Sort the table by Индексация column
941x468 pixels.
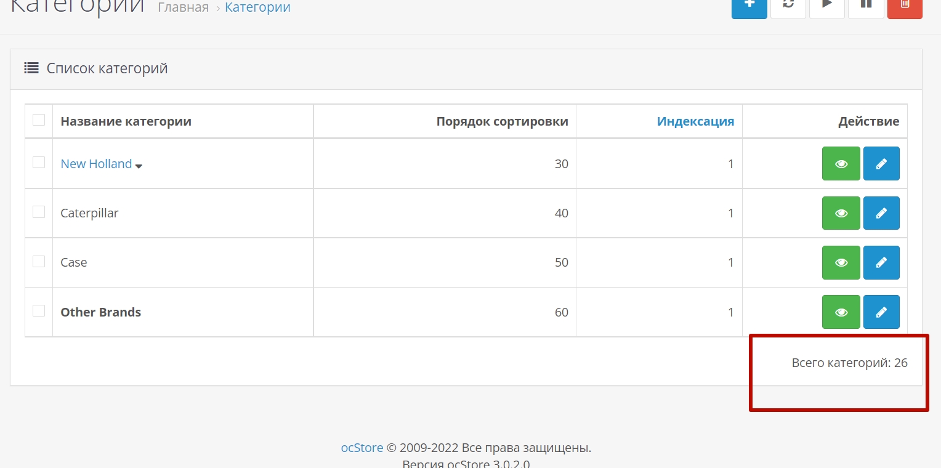coord(695,121)
